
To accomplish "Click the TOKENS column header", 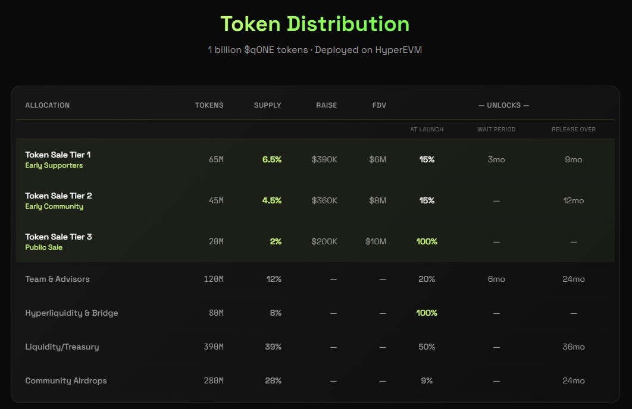I will click(x=209, y=105).
